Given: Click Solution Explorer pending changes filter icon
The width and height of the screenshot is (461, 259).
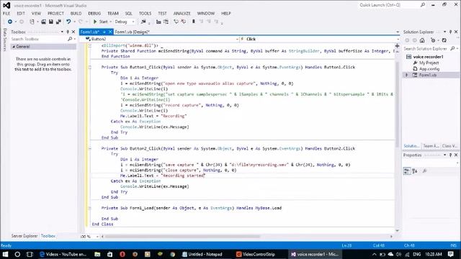Looking at the screenshot, I should pos(433,40).
